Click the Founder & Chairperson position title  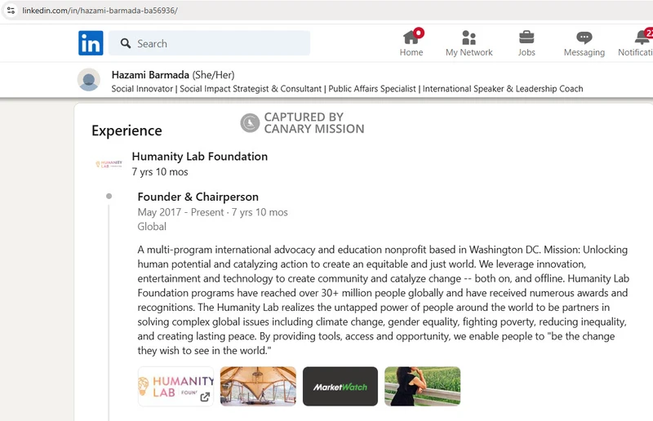(198, 197)
